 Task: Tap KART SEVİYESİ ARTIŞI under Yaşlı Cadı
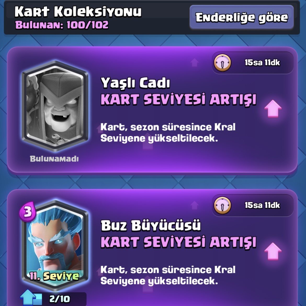click(178, 99)
